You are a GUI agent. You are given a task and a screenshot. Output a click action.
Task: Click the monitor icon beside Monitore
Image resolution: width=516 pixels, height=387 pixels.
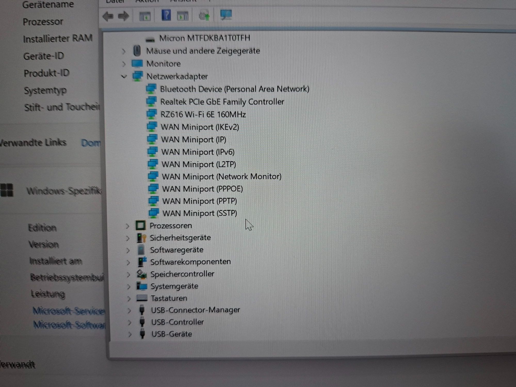pos(137,63)
